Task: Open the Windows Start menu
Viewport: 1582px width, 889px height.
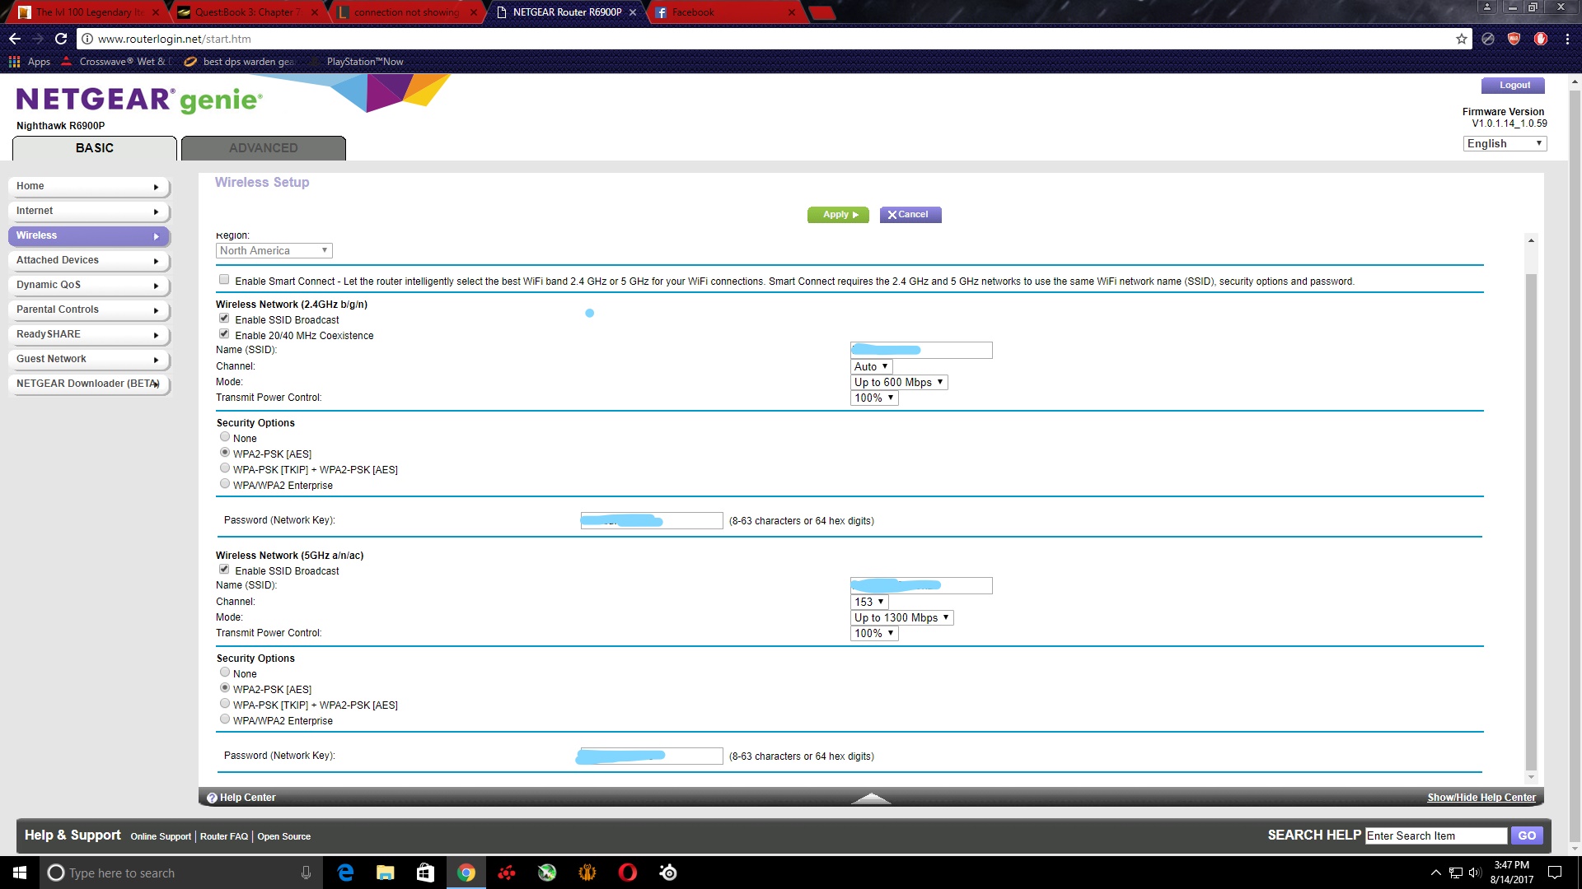Action: click(x=20, y=873)
